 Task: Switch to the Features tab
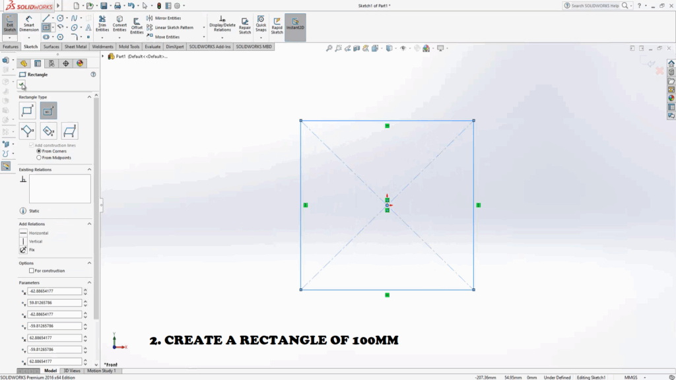click(x=11, y=47)
